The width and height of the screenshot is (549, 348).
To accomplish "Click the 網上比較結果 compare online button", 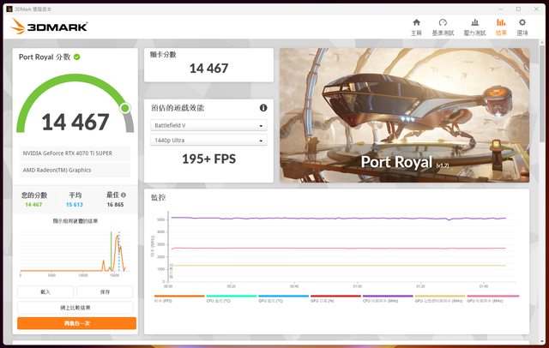I will pyautogui.click(x=76, y=307).
